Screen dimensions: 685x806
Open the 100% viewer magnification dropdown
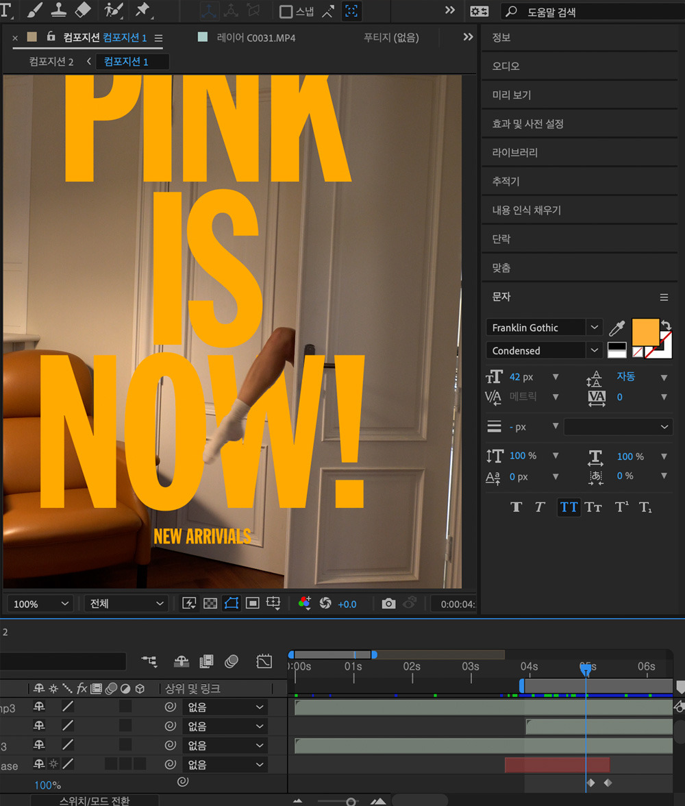40,603
